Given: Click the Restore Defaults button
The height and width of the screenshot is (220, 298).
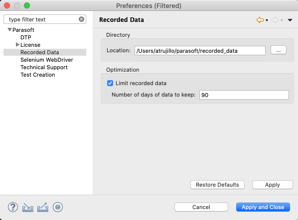Looking at the screenshot, I should tap(217, 185).
